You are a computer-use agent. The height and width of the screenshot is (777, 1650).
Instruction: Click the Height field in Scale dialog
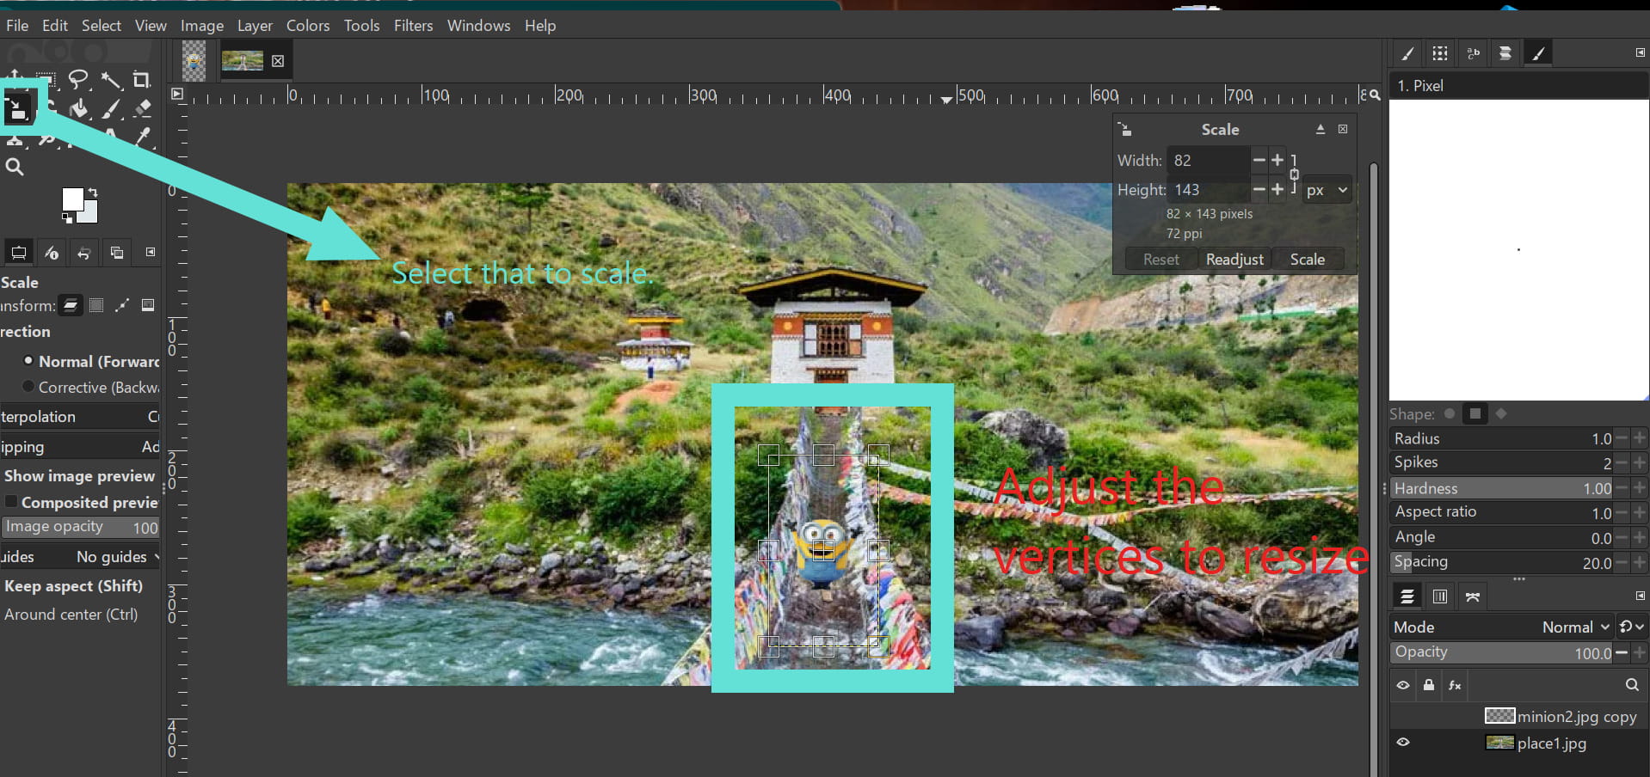pyautogui.click(x=1207, y=190)
